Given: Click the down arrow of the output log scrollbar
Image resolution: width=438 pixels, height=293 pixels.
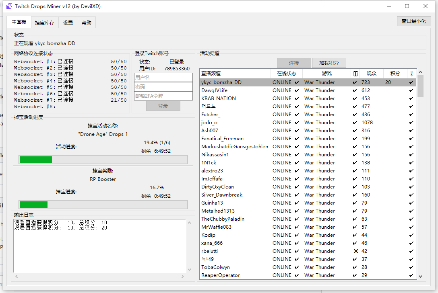Looking at the screenshot, I should [189, 270].
